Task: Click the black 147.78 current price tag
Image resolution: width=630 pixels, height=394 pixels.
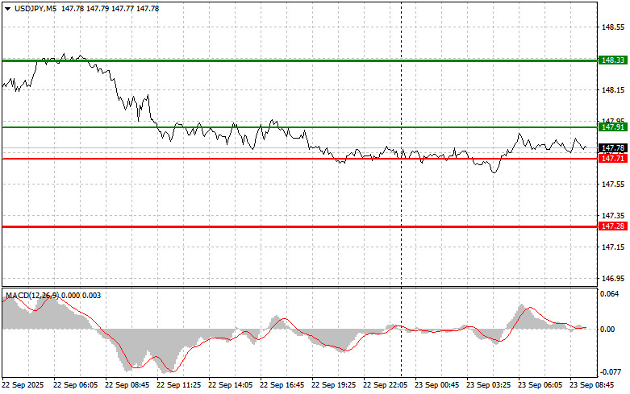Action: [613, 148]
